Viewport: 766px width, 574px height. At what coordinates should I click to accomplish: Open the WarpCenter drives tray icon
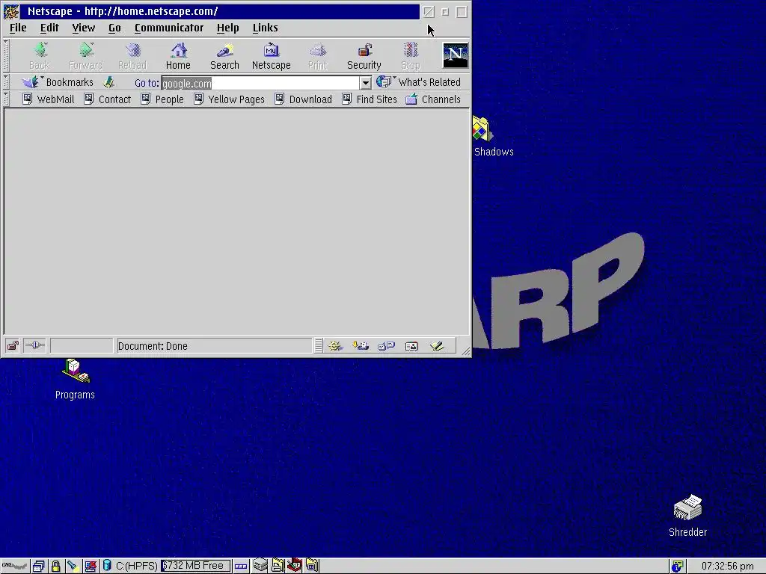click(x=260, y=566)
